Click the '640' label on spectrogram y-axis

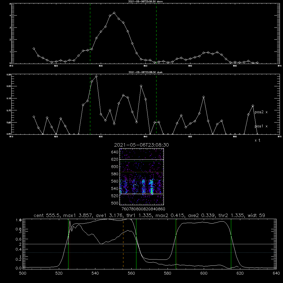pos(115,152)
